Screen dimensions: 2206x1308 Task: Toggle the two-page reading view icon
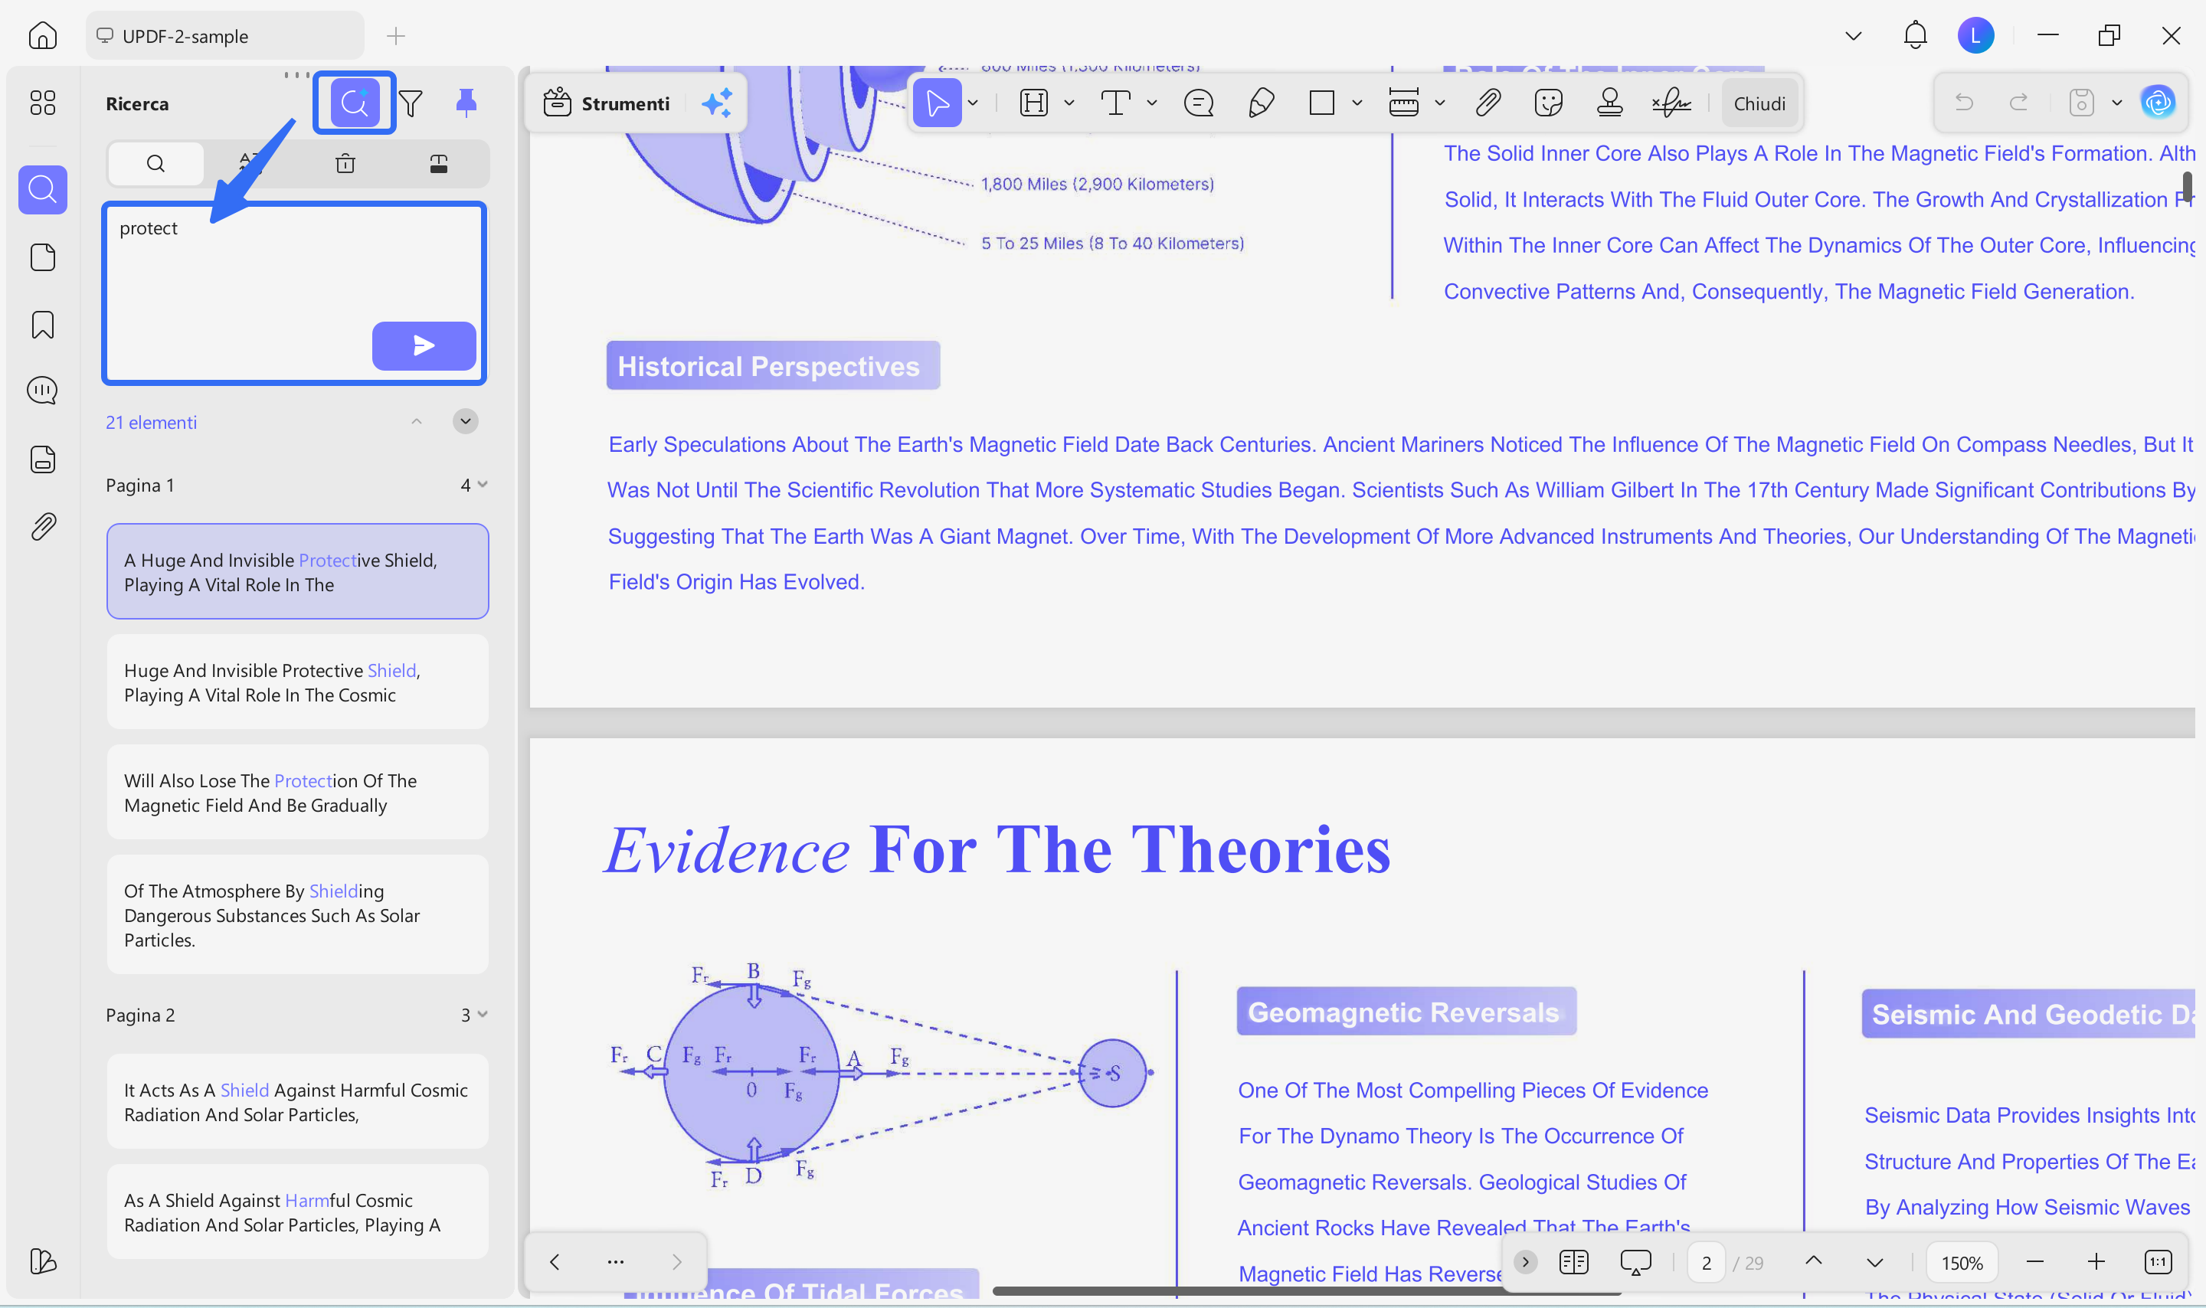click(x=1573, y=1262)
